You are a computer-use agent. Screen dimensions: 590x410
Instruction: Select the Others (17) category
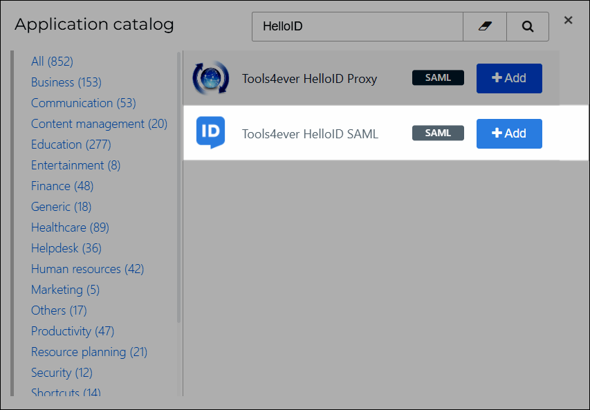[59, 310]
